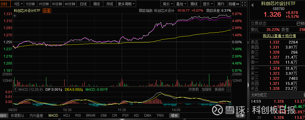305x120 pixels.
Task: Click the 买三 price 1.322
Action: (x=274, y=78)
